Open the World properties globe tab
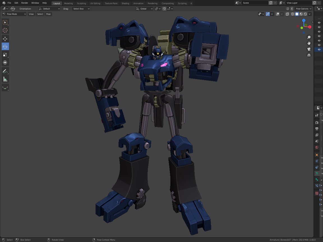 click(x=317, y=147)
